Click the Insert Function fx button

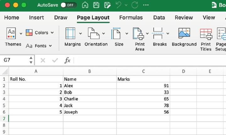click(x=67, y=60)
